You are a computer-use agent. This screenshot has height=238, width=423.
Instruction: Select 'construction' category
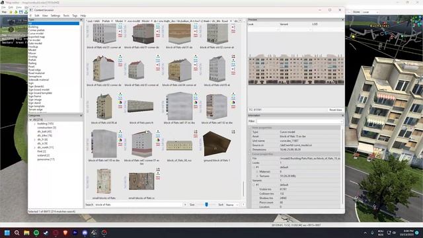(x=47, y=128)
